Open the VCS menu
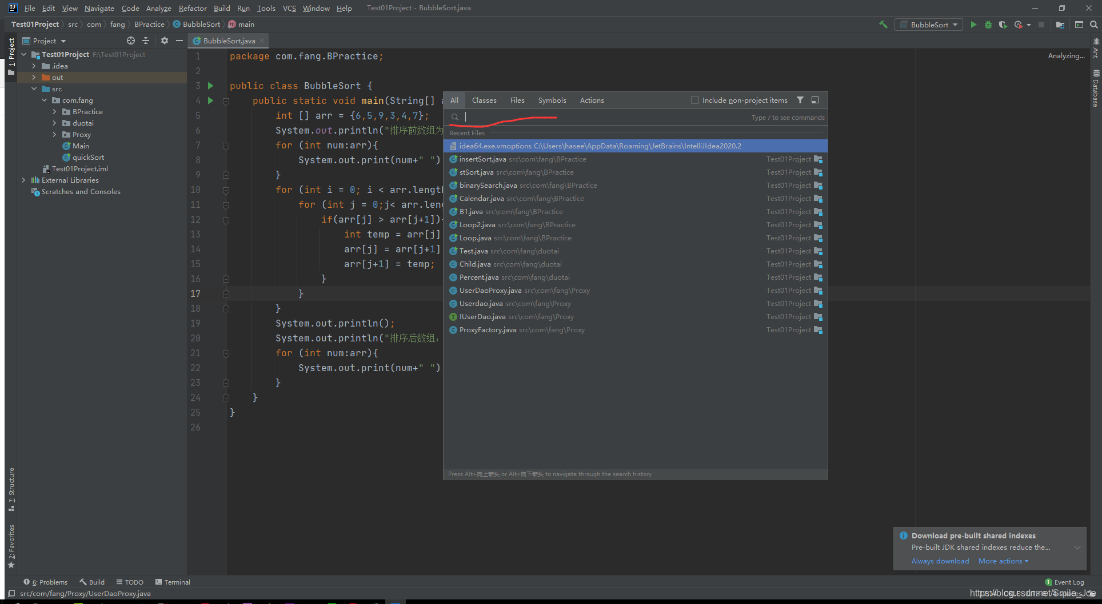Screen dimensions: 1102x604 click(x=289, y=8)
